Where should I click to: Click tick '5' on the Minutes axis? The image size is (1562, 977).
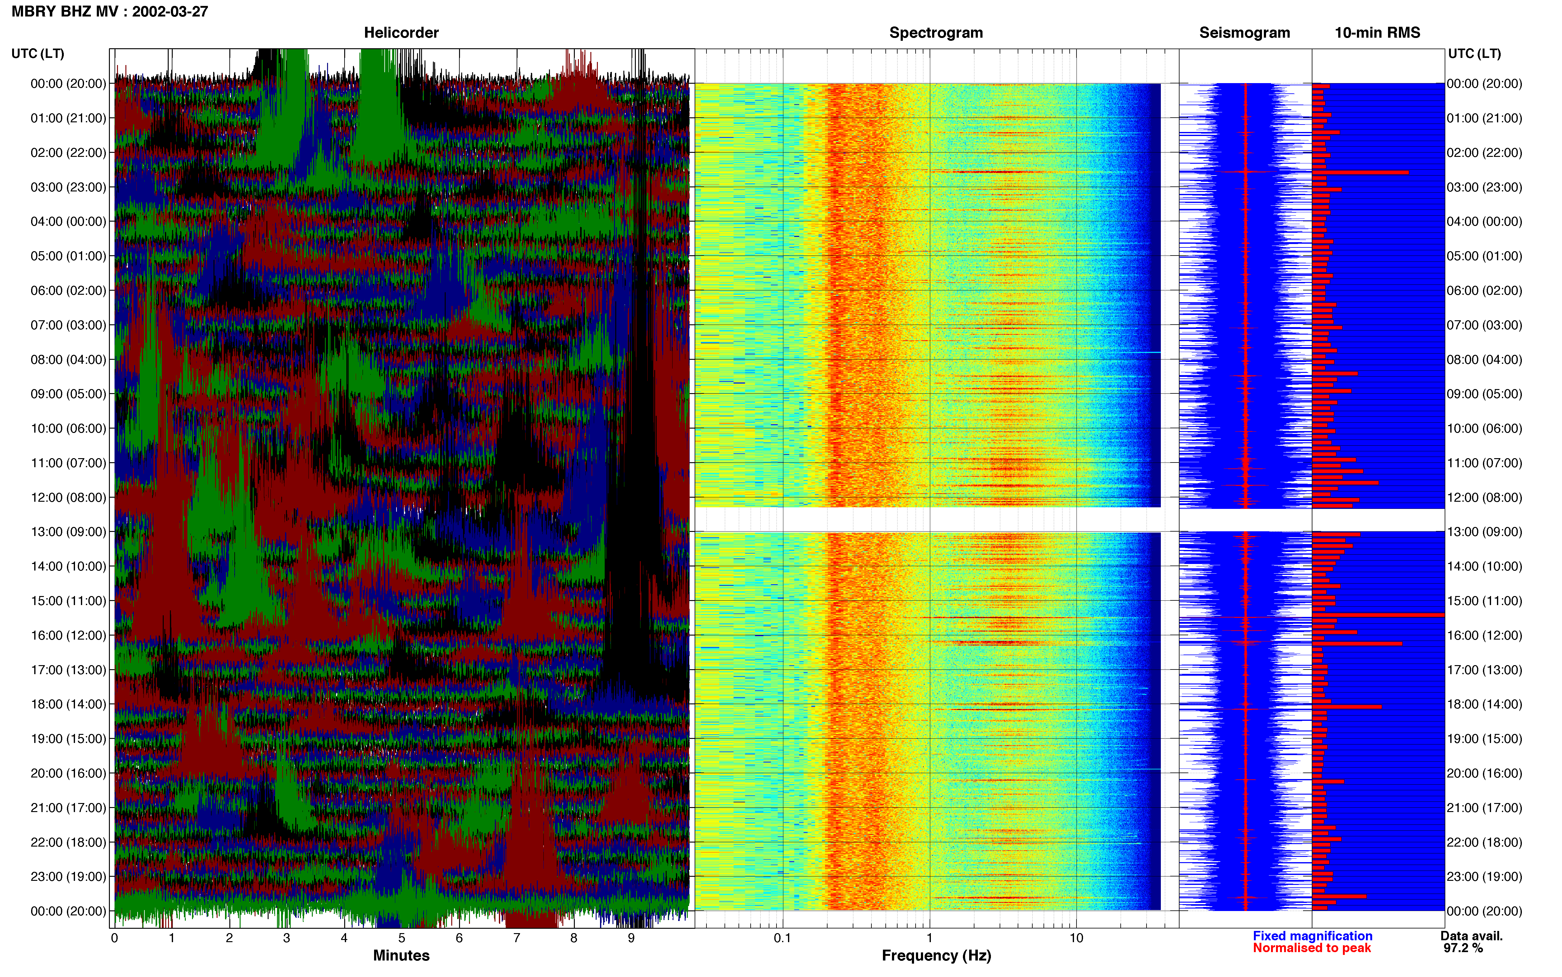[x=402, y=938]
